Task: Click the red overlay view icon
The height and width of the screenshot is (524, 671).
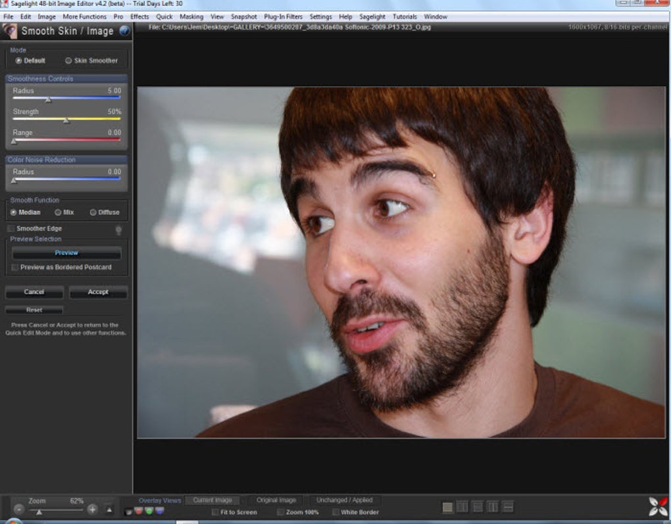Action: (139, 511)
